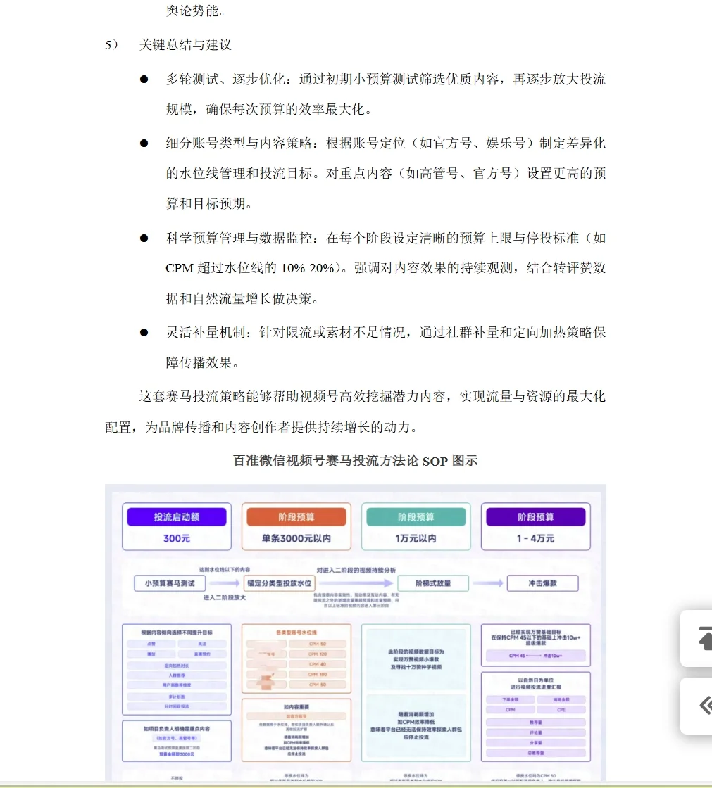The image size is (712, 788).
Task: Open the 阶梯式放量 stage box
Action: (x=435, y=583)
